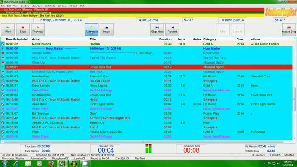The image size is (297, 167).
Task: Click the Stop button
Action: (x=23, y=30)
